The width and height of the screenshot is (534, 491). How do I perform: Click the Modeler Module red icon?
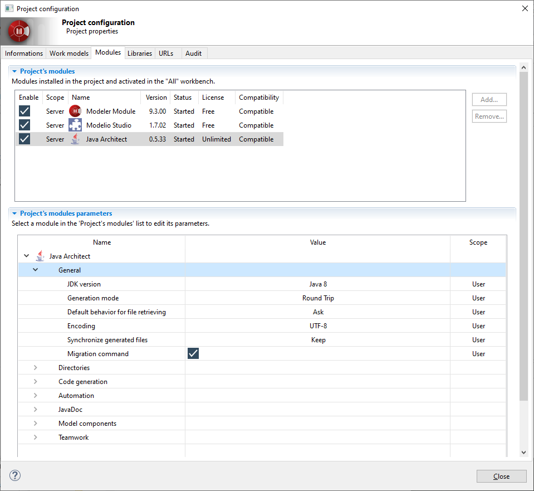click(75, 111)
